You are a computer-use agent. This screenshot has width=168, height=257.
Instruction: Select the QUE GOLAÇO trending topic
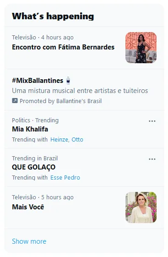click(34, 167)
